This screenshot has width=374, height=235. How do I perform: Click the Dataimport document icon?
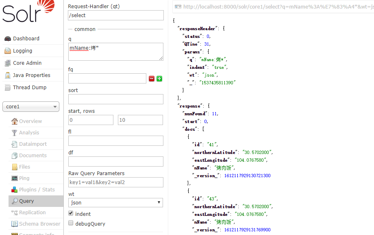pos(14,144)
